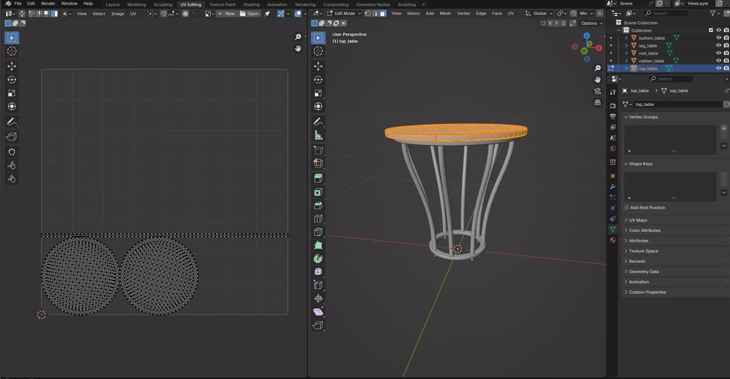Hide bottom_table in viewport

(719, 38)
